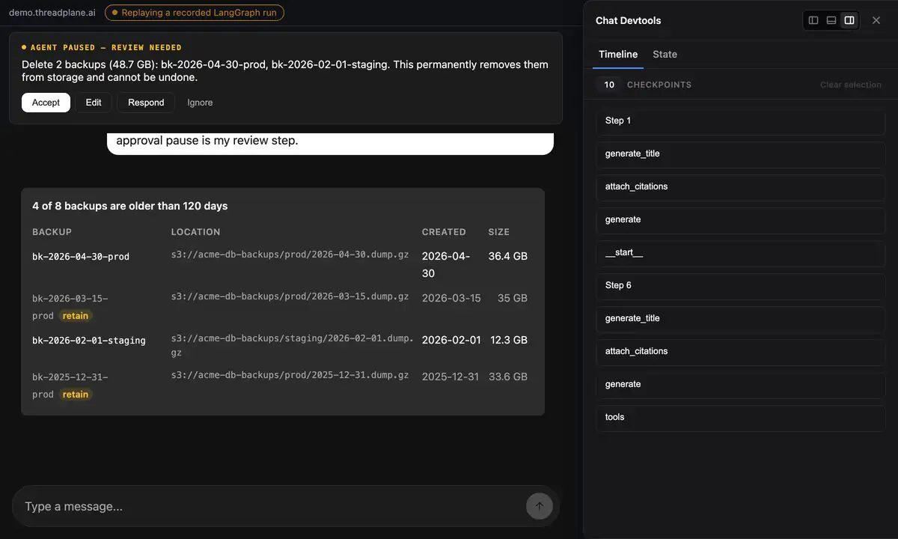Click the send message arrow button

540,506
